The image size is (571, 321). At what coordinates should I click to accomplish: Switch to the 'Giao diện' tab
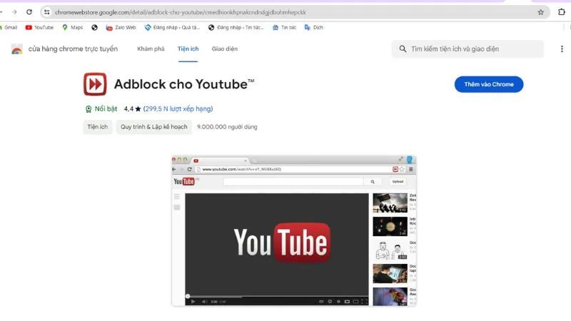[x=225, y=49]
